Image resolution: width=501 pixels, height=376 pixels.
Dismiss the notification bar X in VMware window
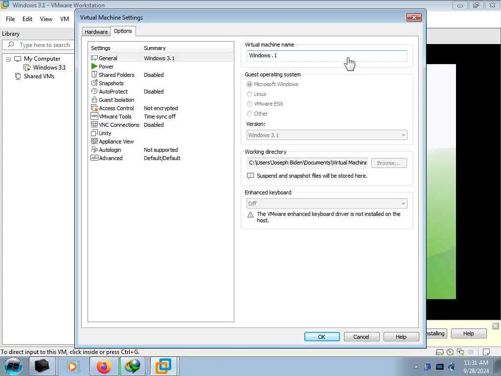click(495, 326)
